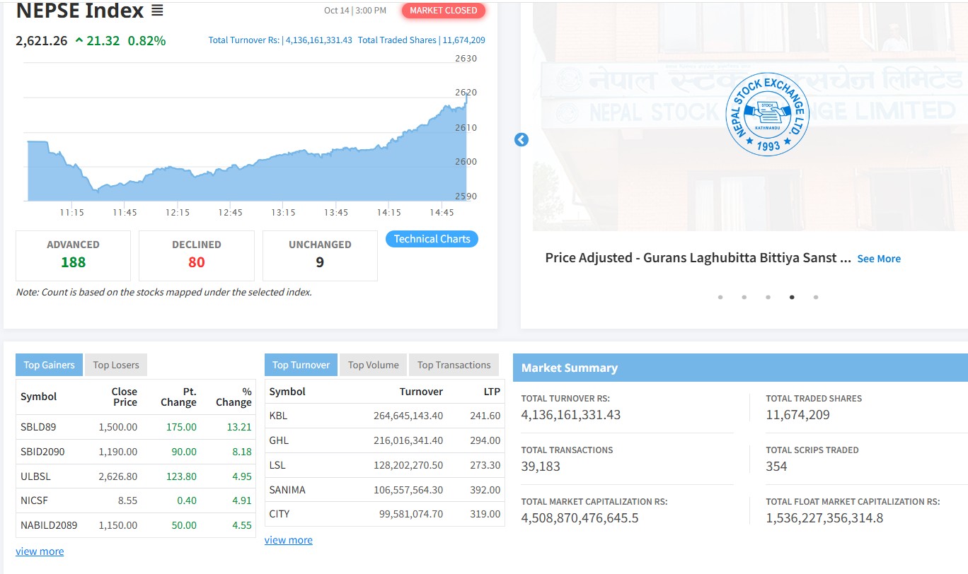This screenshot has height=574, width=968.
Task: Open the NICSF symbol
Action: point(35,500)
